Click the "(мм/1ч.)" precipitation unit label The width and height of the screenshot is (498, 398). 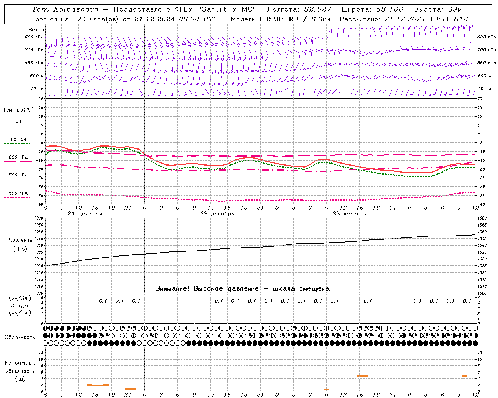click(x=20, y=313)
